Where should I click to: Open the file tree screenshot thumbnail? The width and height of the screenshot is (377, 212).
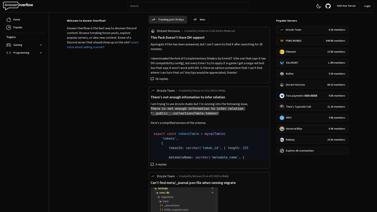(x=184, y=199)
